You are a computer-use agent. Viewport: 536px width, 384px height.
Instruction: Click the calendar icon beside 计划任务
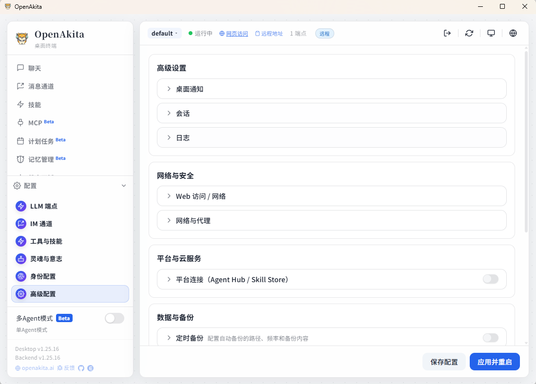click(x=20, y=141)
